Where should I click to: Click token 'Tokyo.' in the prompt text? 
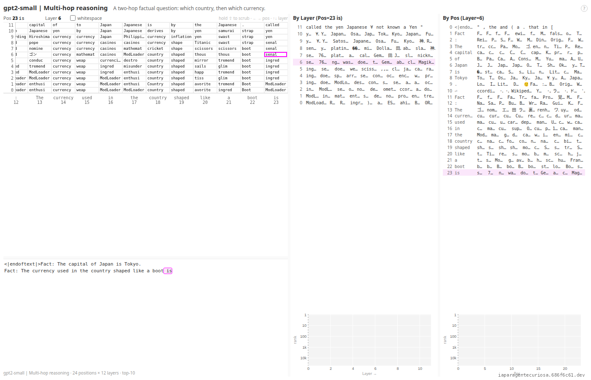[x=133, y=264]
